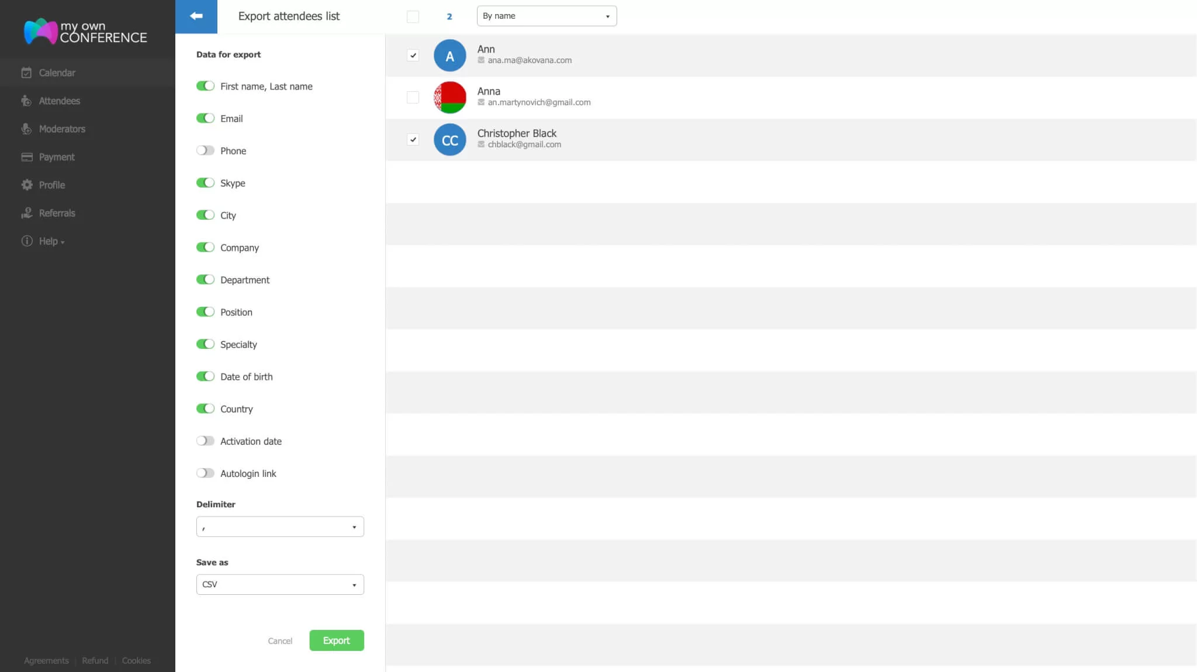Viewport: 1197px width, 672px height.
Task: Expand the Help menu
Action: (51, 241)
